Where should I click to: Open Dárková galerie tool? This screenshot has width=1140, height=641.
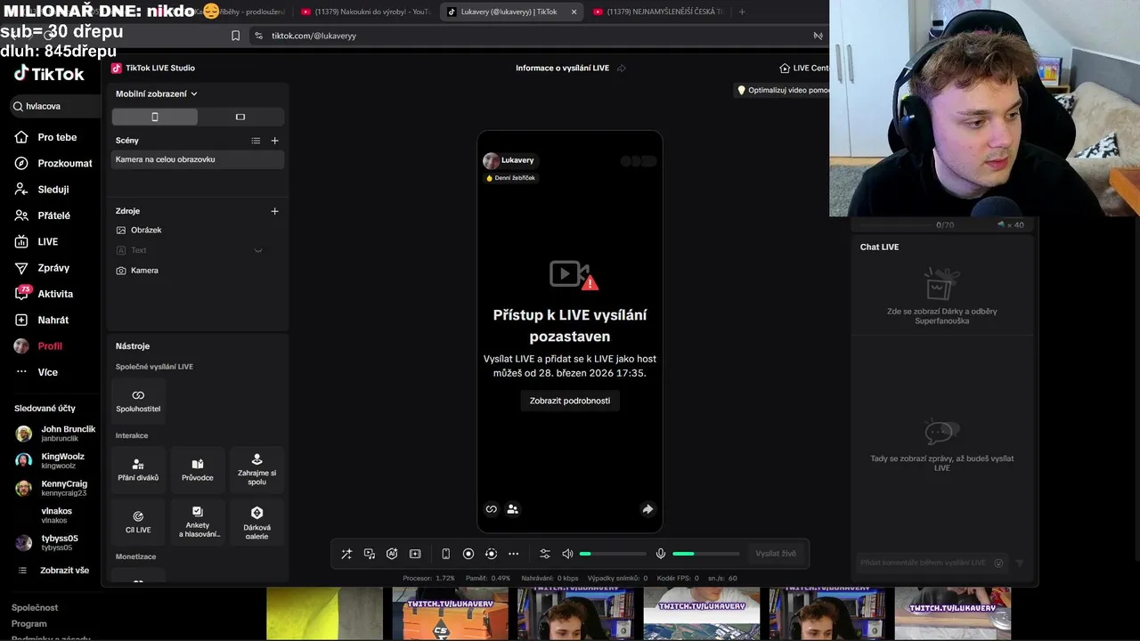click(256, 523)
